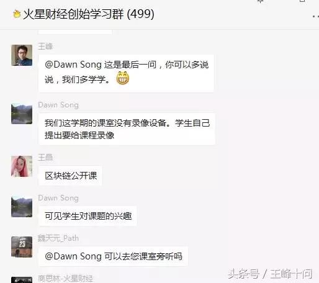319x283 pixels.
Task: Click the second Dawn Song avatar
Action: tap(22, 207)
